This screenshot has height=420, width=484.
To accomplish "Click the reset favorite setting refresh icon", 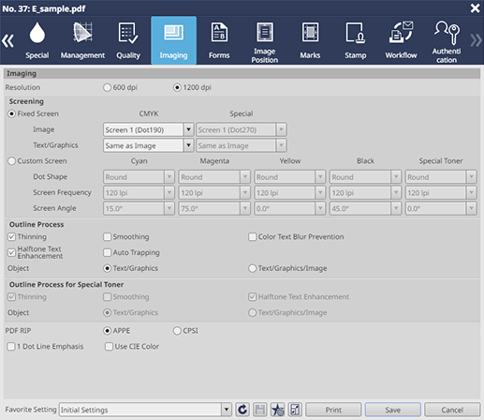I will 242,410.
